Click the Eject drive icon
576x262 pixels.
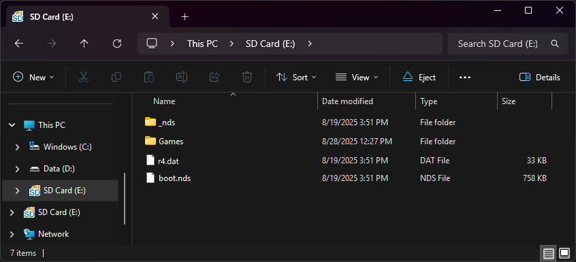point(408,77)
